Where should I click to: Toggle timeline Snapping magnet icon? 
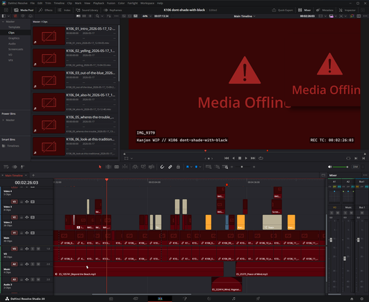(162, 167)
